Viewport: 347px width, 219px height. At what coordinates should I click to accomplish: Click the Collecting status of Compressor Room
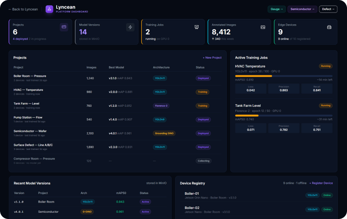(x=204, y=161)
